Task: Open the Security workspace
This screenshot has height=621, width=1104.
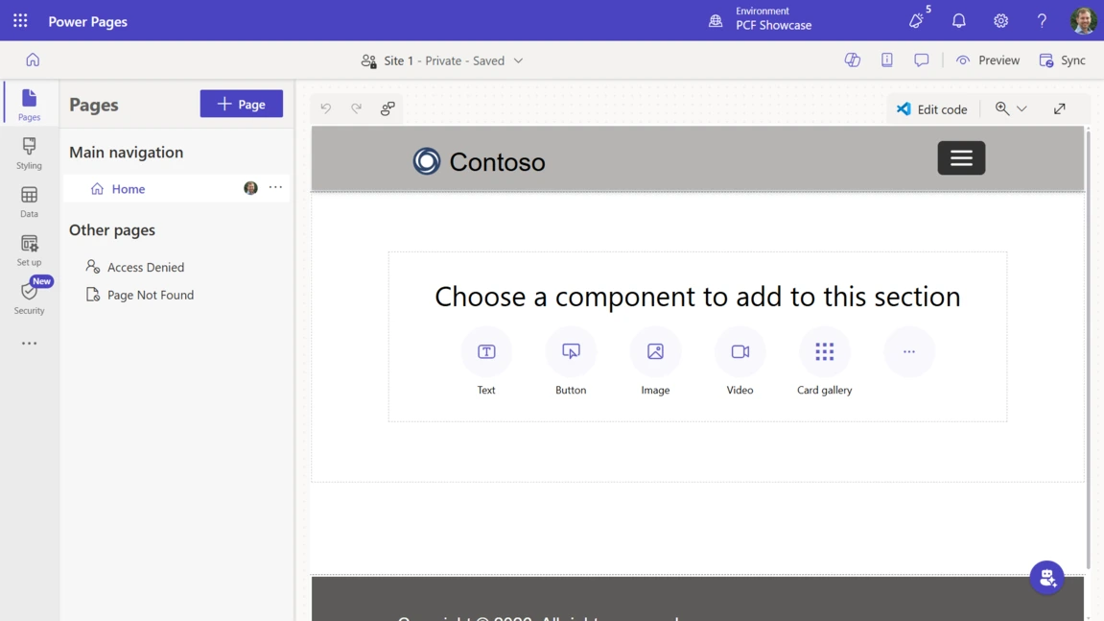Action: (29, 299)
